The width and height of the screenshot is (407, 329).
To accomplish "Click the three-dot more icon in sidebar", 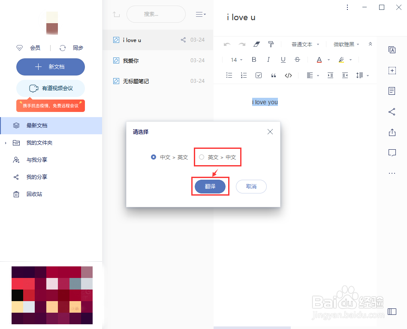I will click(x=392, y=173).
